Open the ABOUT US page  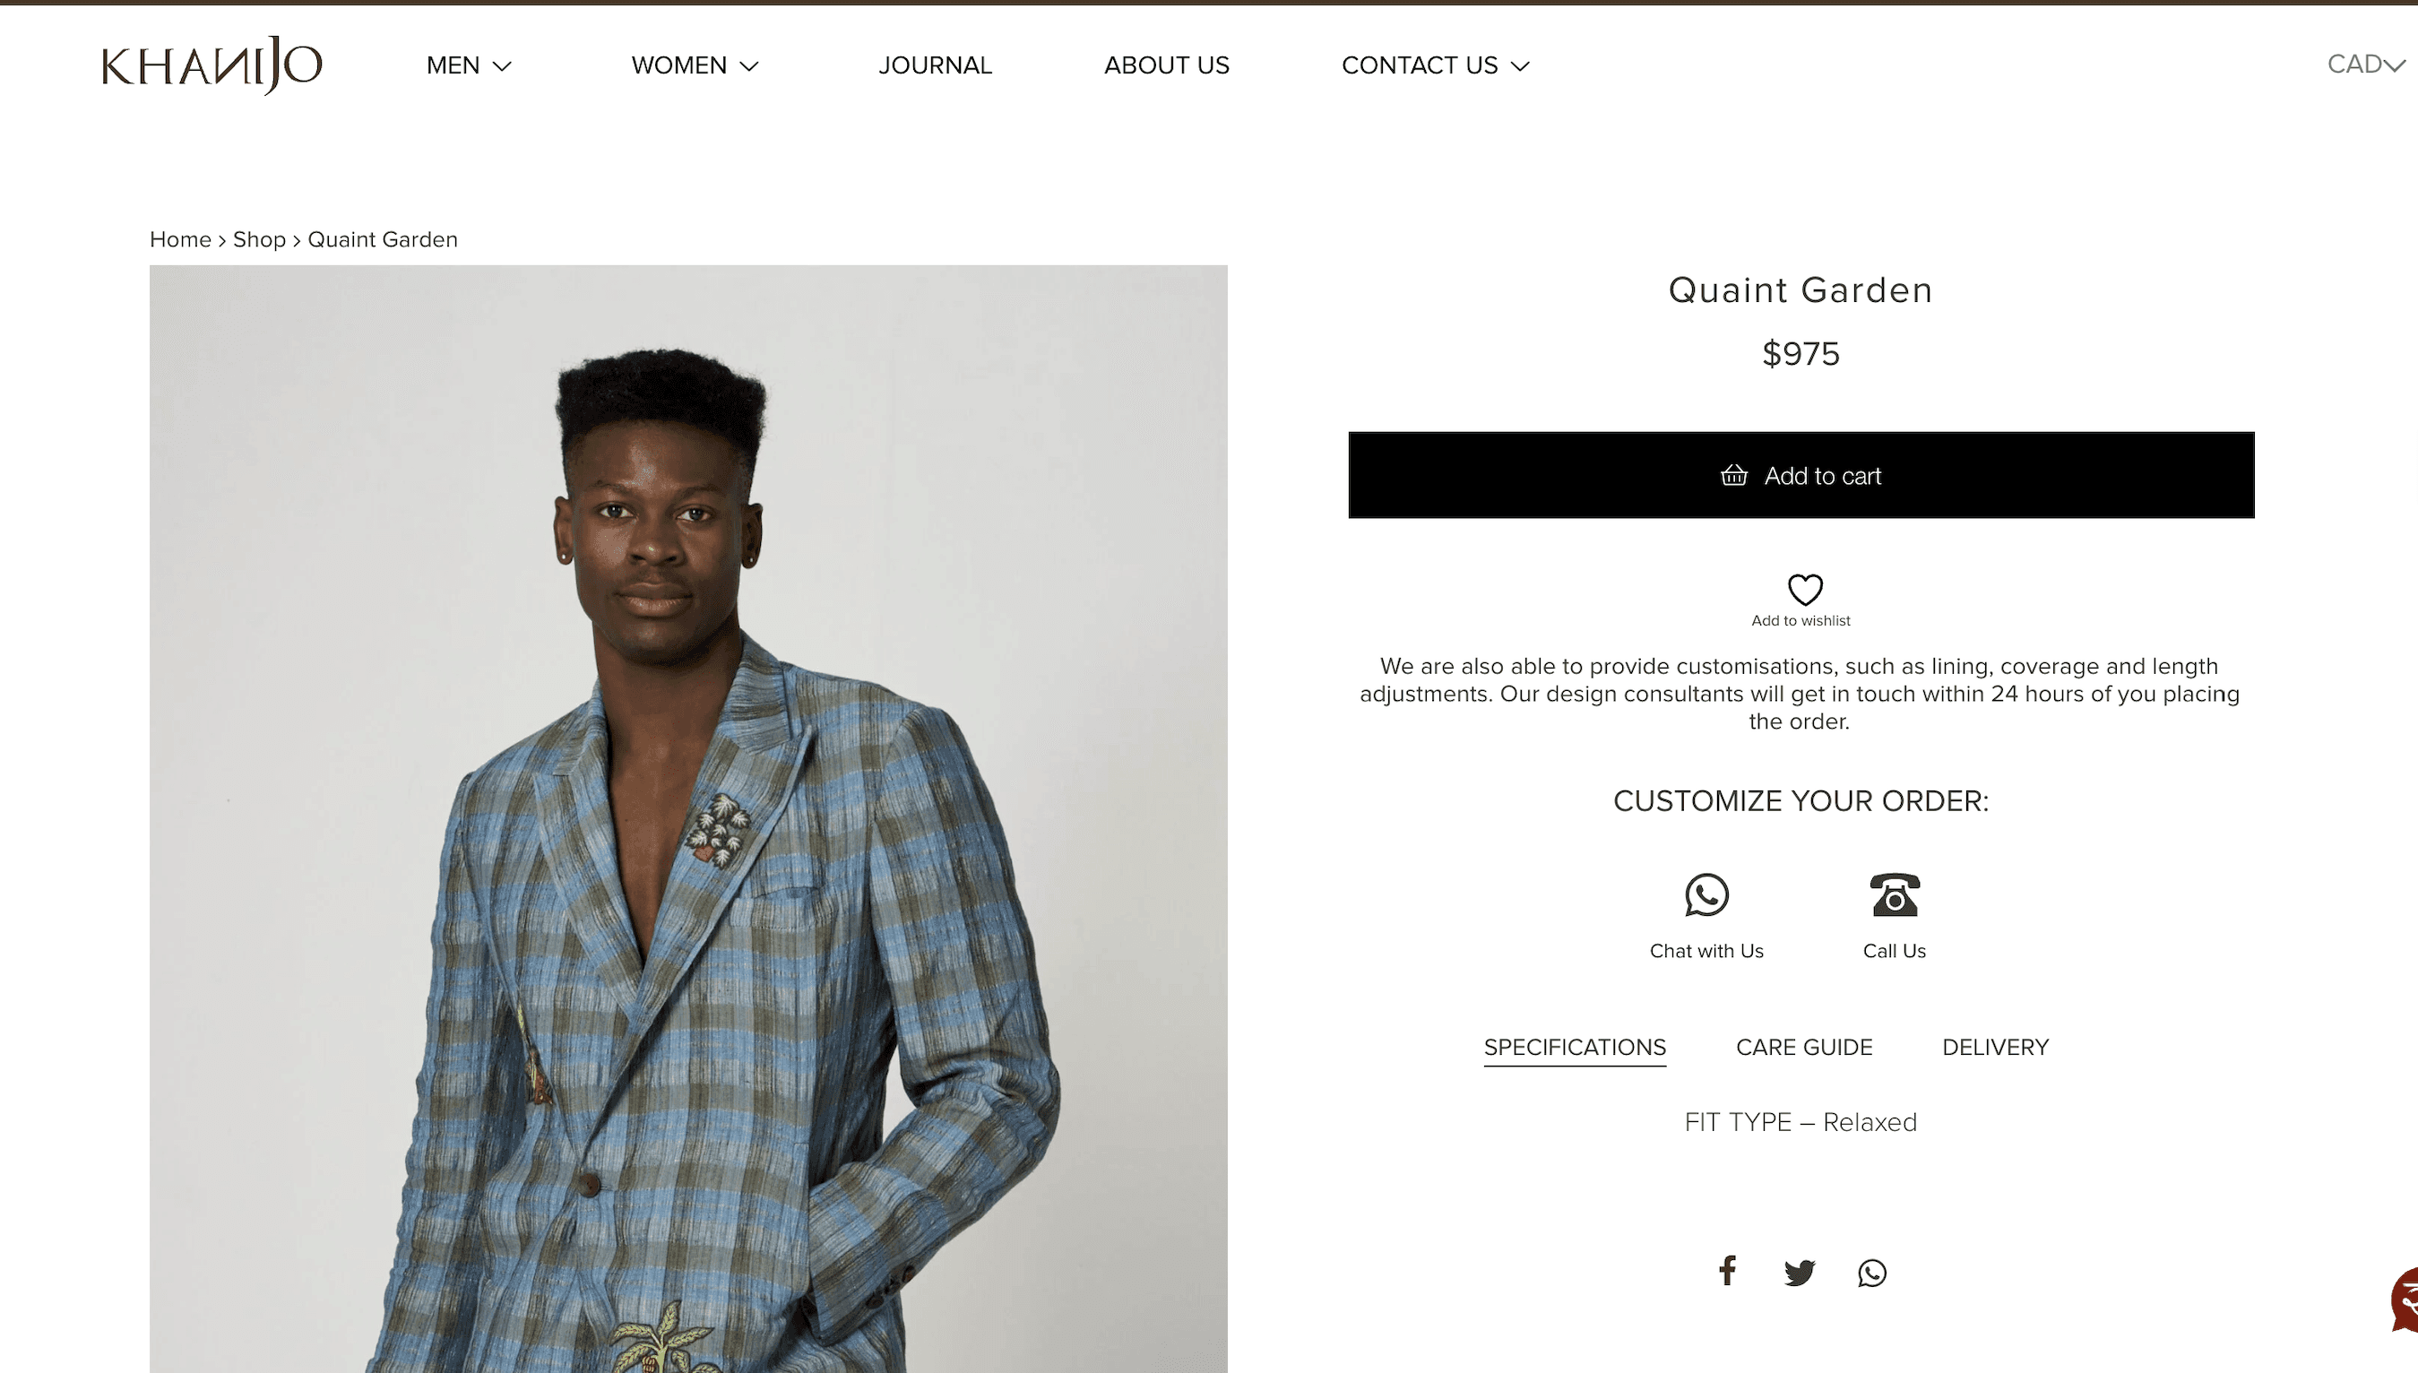point(1166,65)
